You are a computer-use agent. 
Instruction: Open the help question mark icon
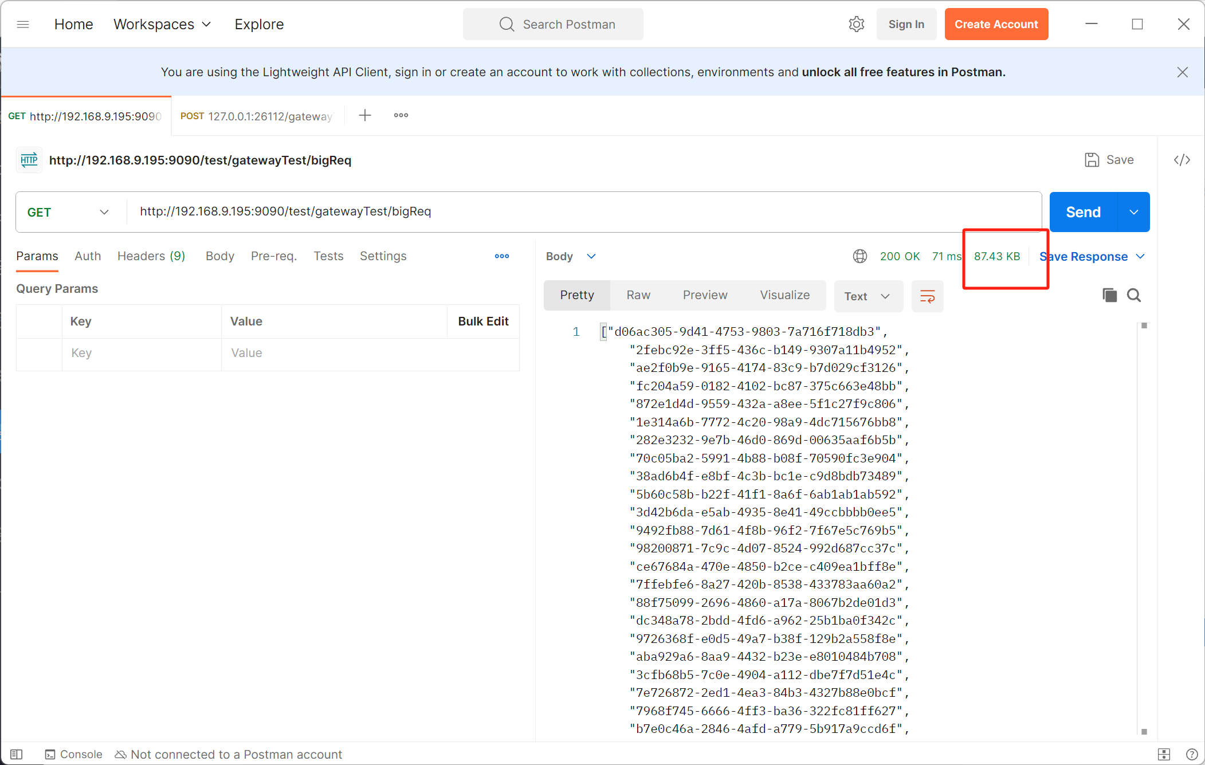(x=1192, y=754)
